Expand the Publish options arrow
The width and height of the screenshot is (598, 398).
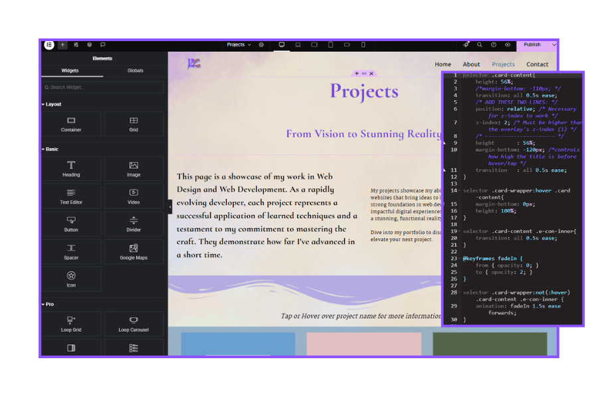click(553, 44)
